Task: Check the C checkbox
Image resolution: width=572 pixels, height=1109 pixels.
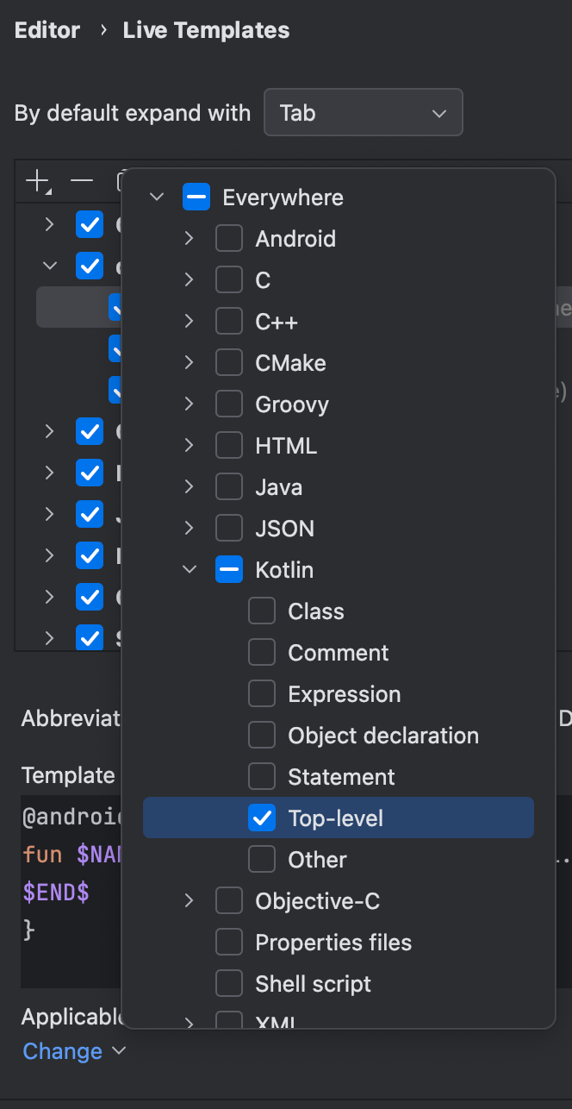Action: [x=229, y=280]
